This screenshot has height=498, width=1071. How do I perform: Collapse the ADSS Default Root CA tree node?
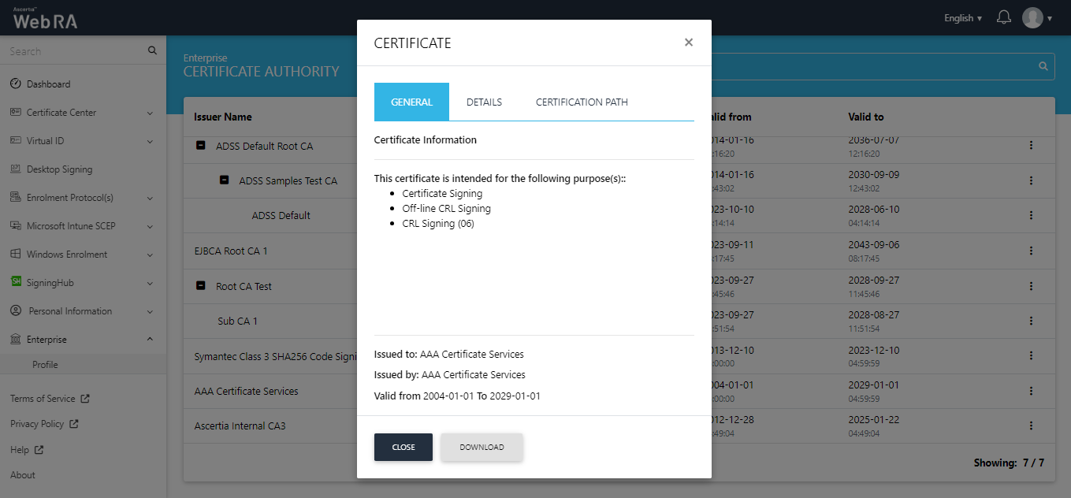[201, 146]
